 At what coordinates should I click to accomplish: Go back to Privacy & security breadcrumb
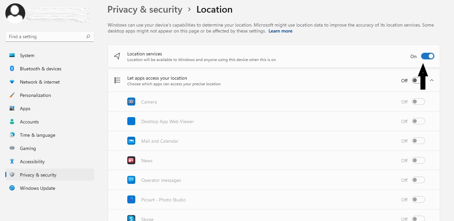[145, 10]
